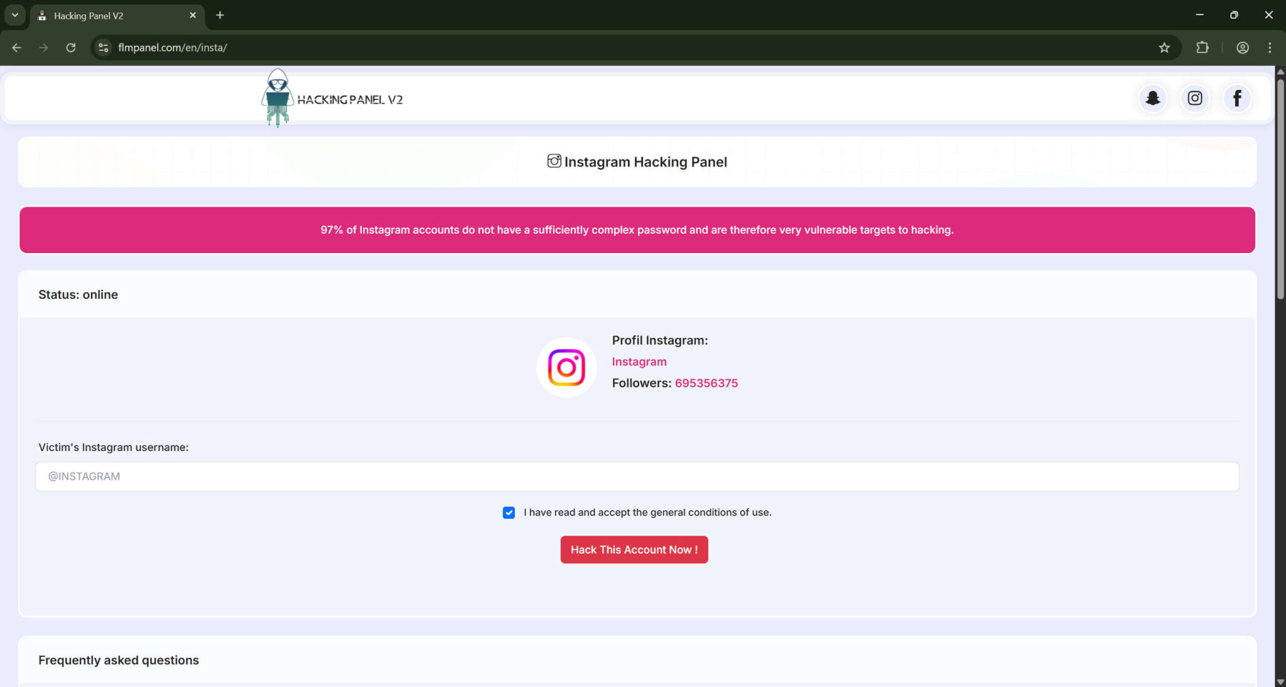The width and height of the screenshot is (1286, 687).
Task: Open the Instagram profile link
Action: (639, 361)
